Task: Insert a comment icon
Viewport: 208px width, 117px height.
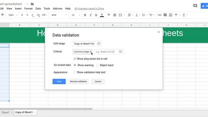Action: pos(165,15)
